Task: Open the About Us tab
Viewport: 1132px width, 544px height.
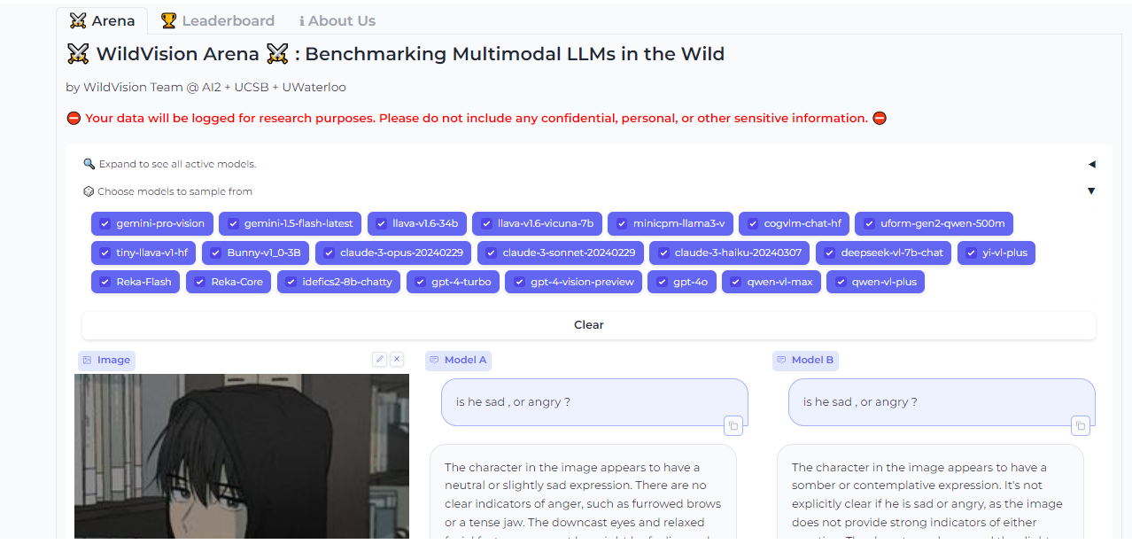Action: pos(337,20)
